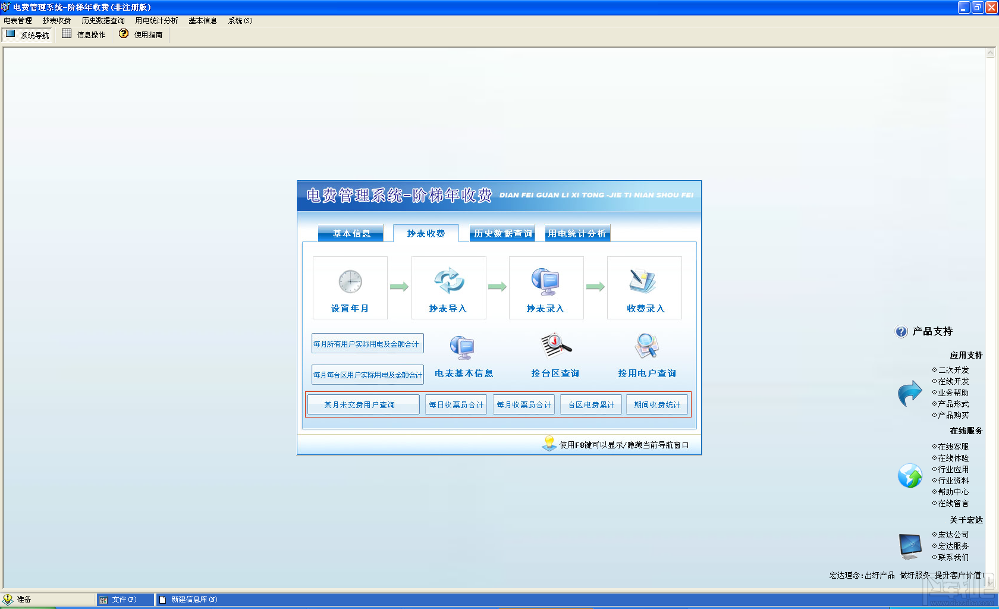Click the 使用指南 toolbar button

[142, 34]
